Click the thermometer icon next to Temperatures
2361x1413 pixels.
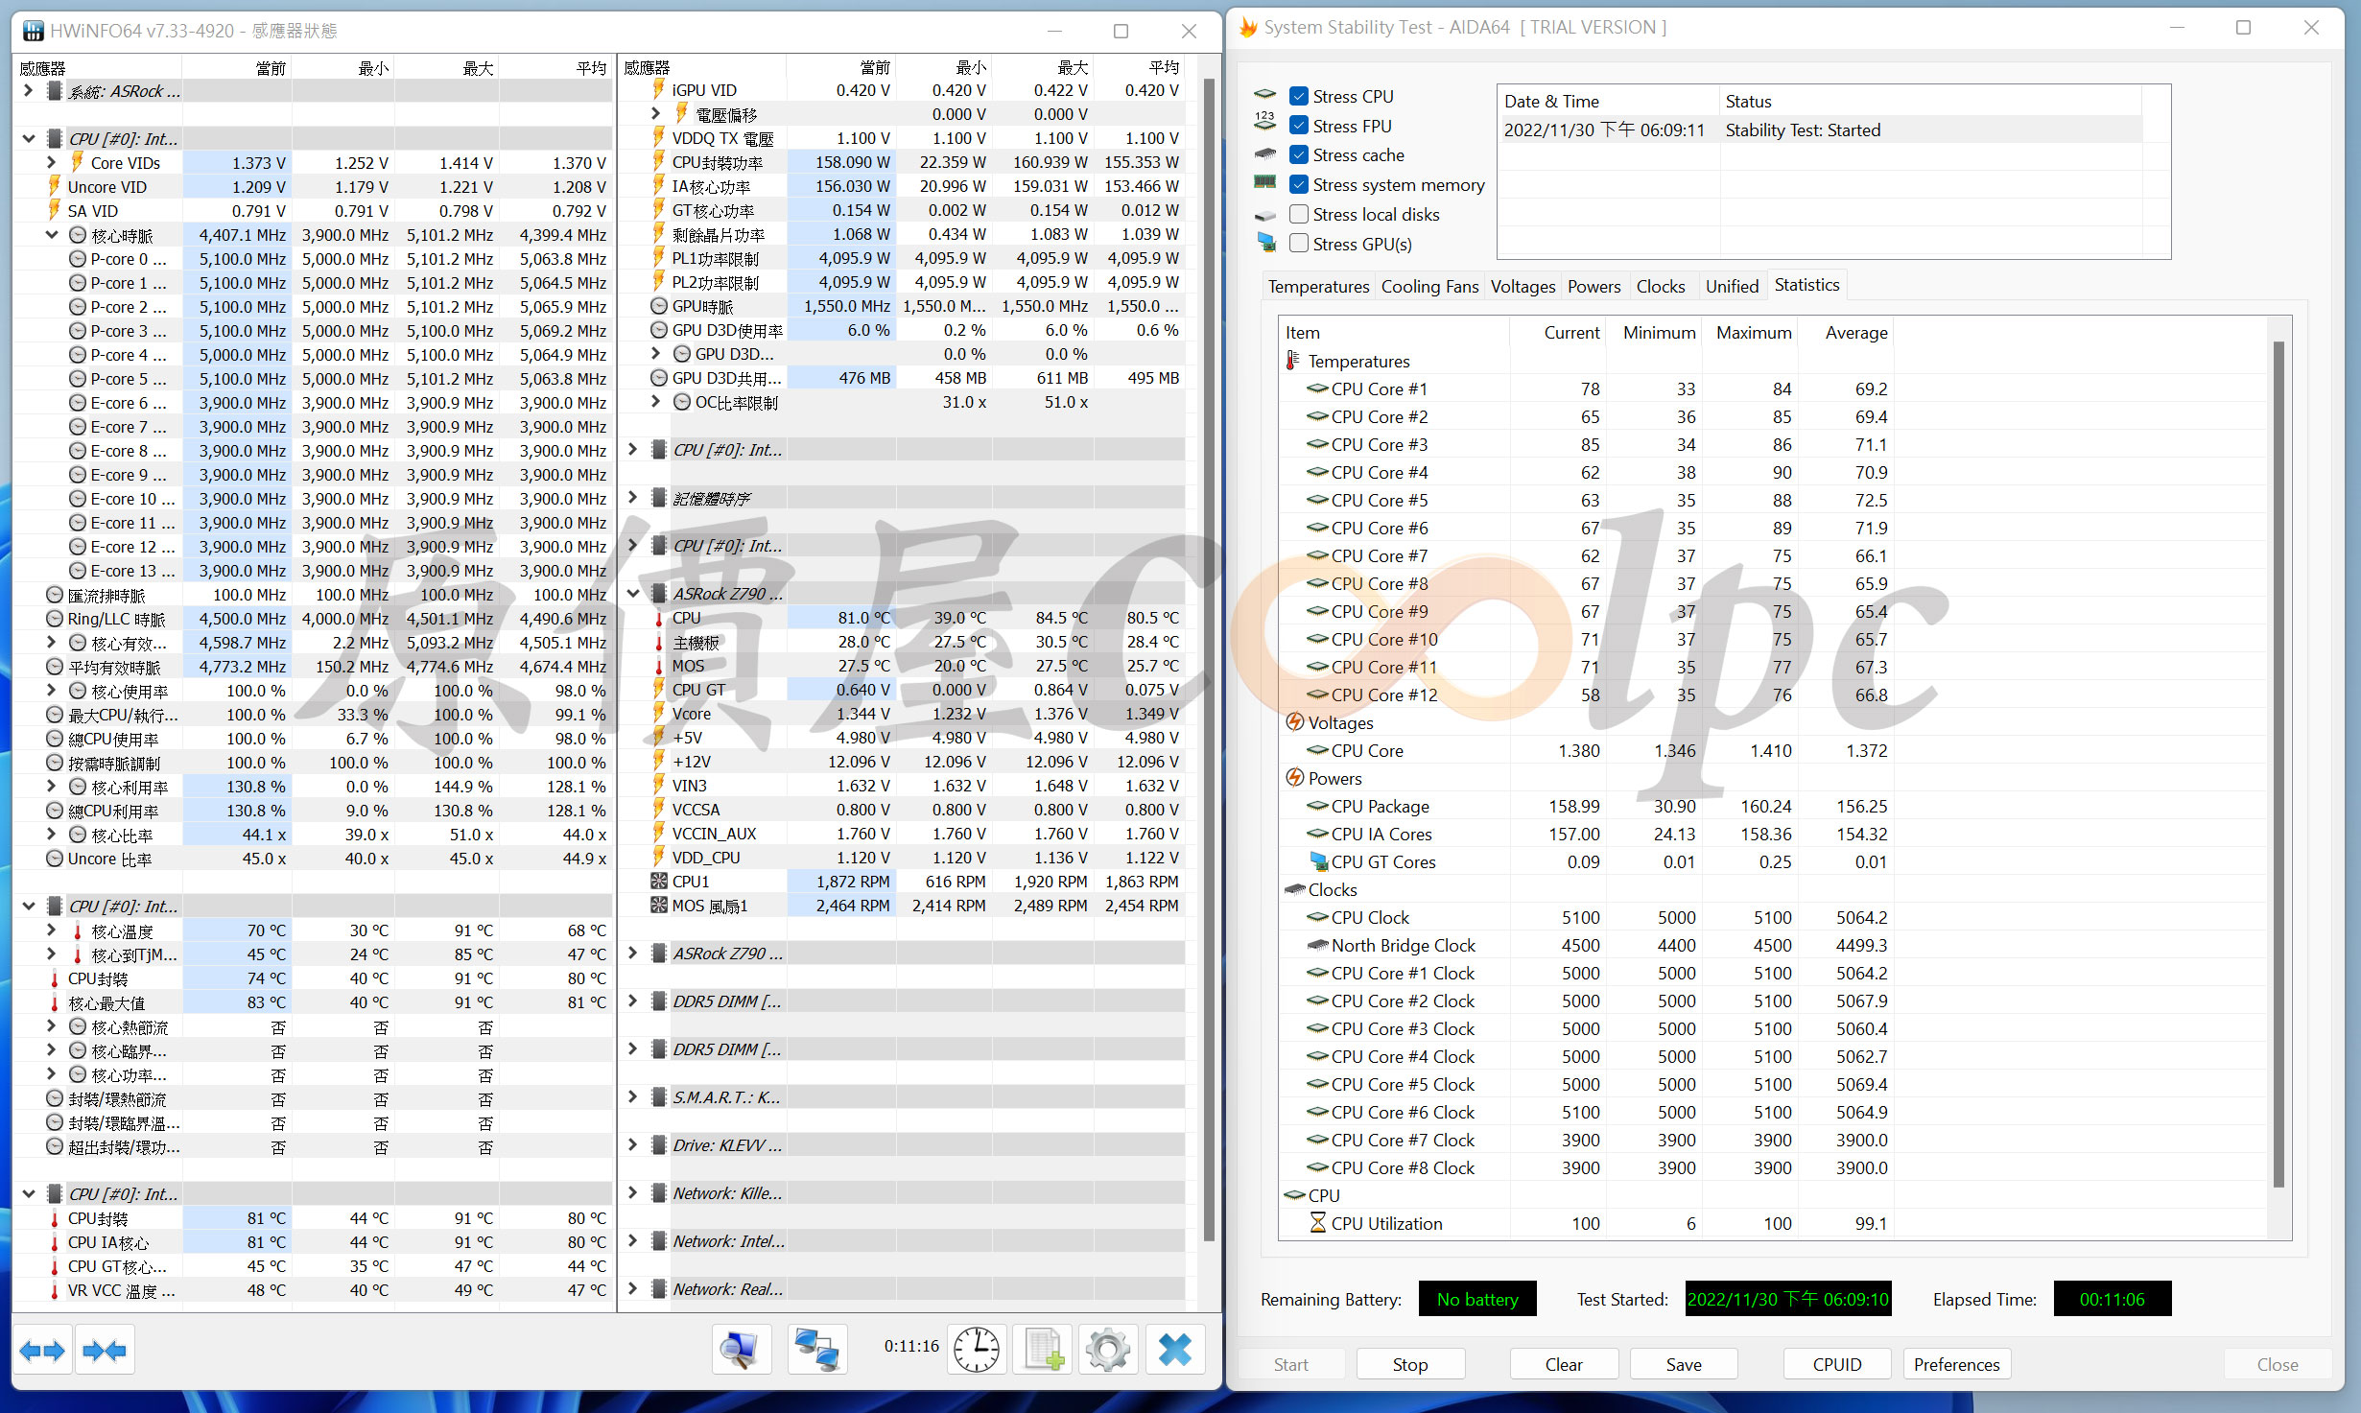coord(1293,361)
